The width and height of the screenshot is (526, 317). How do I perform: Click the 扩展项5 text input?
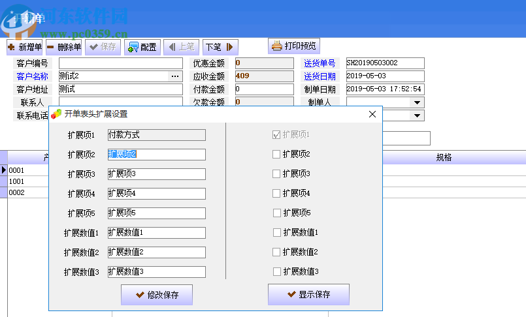157,213
